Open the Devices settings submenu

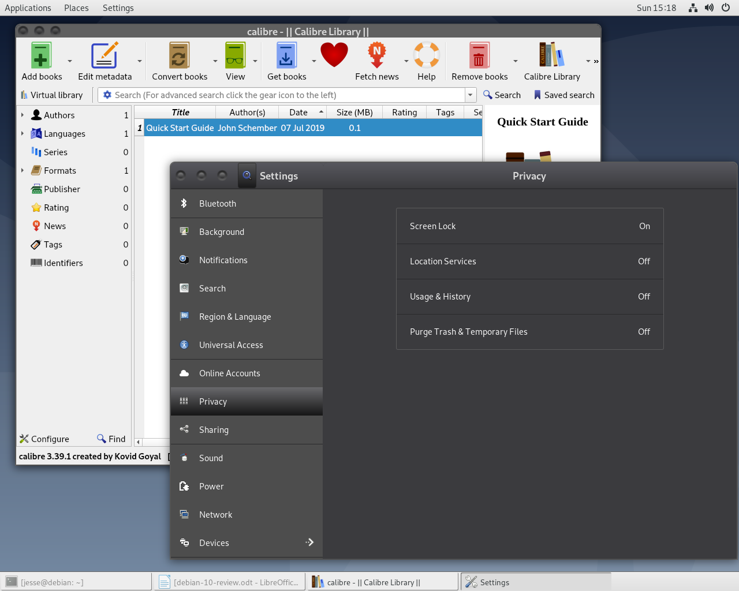click(x=247, y=543)
